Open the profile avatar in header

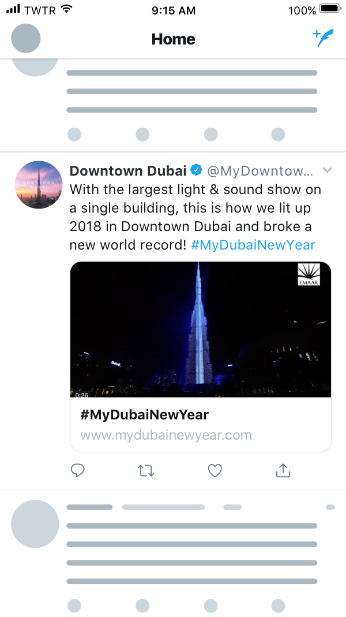click(x=25, y=39)
